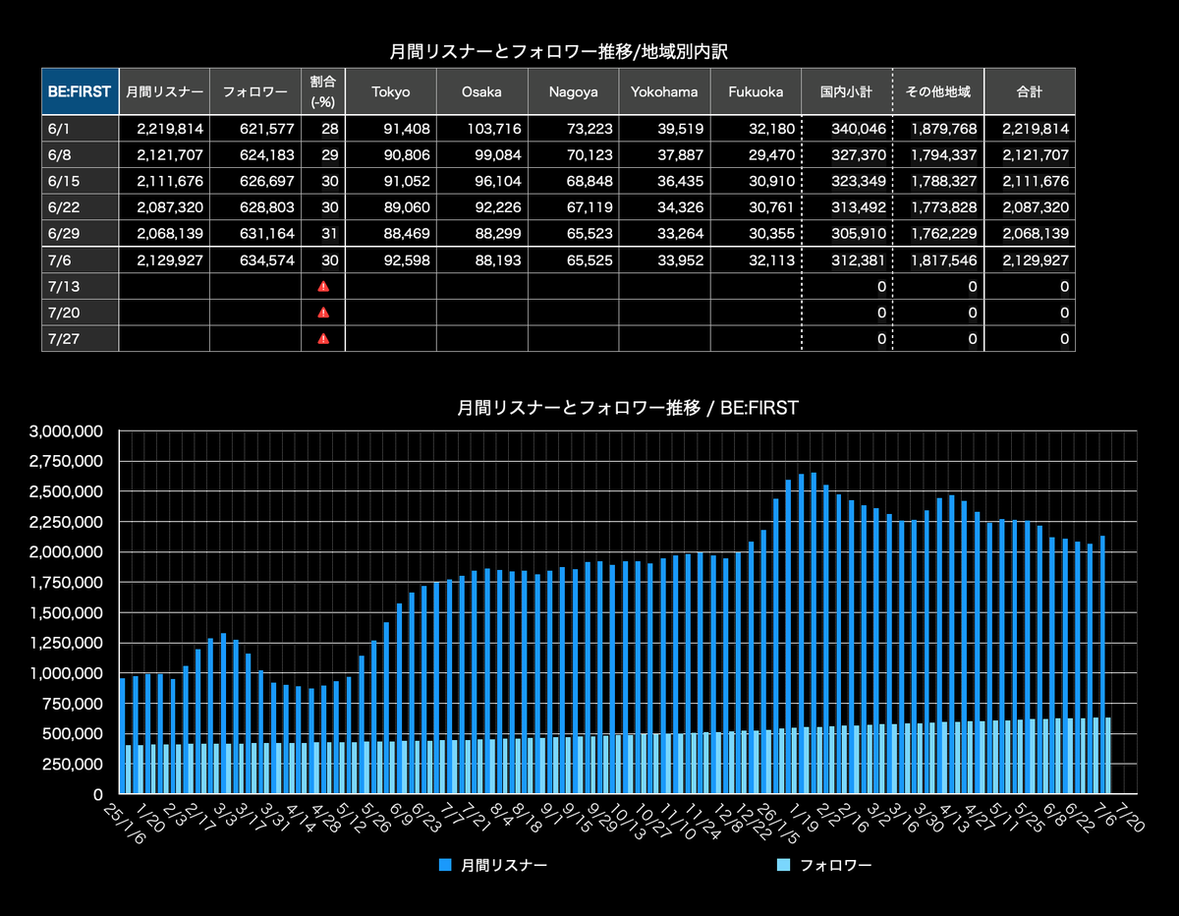Select 国内小計 cell 340,046
This screenshot has width=1179, height=916.
point(847,129)
